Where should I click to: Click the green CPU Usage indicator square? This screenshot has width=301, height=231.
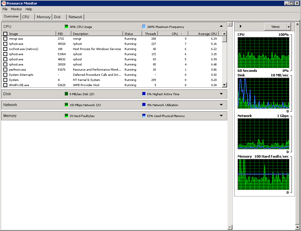67,27
